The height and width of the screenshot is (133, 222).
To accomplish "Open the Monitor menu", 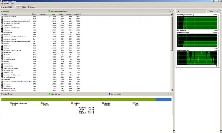I will point(7,4).
